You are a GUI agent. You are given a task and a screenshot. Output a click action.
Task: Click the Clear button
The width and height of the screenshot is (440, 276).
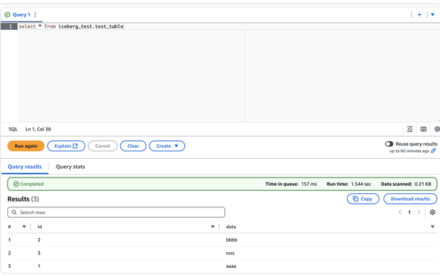(x=133, y=146)
